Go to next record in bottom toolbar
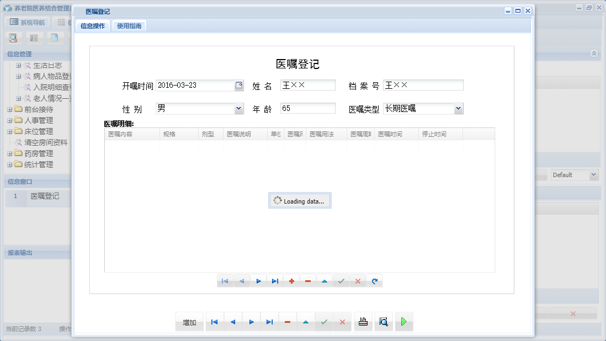Viewport: 606px width, 341px height. pyautogui.click(x=252, y=322)
